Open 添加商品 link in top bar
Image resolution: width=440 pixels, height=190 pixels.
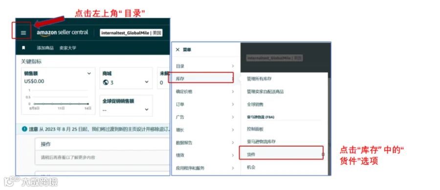(x=45, y=48)
